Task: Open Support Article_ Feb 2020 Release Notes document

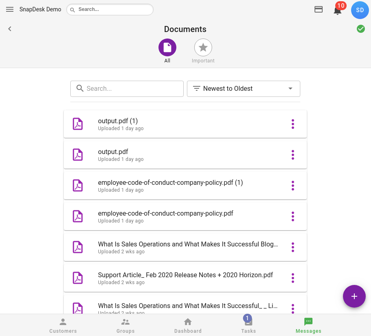Action: [185, 275]
